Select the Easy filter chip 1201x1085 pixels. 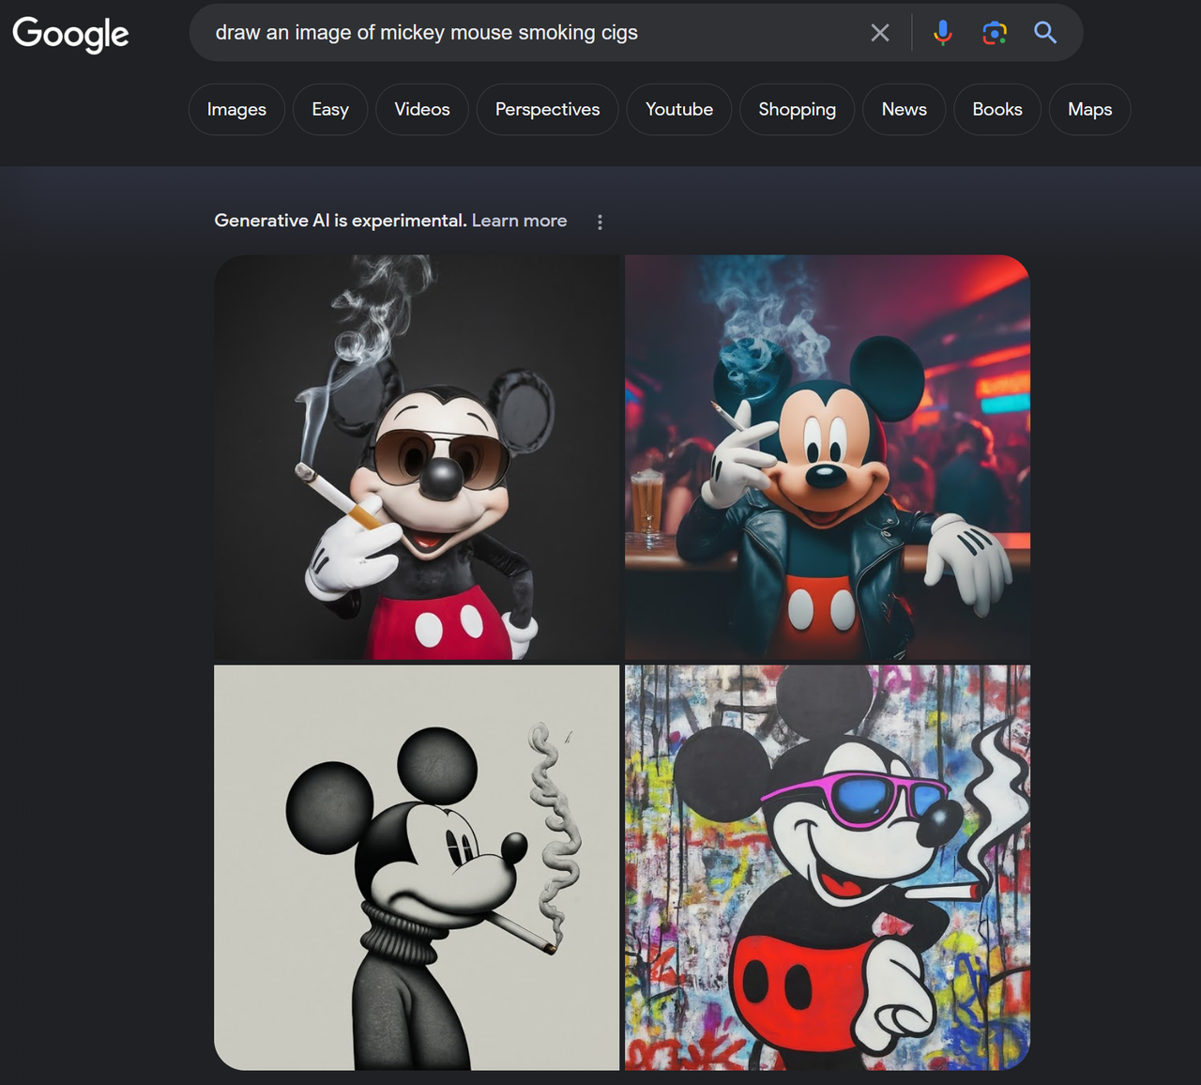[330, 109]
